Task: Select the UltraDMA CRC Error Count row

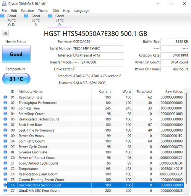Action: [x=93, y=191]
